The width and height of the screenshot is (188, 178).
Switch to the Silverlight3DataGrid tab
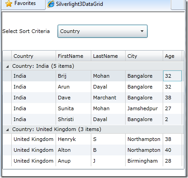(108, 5)
